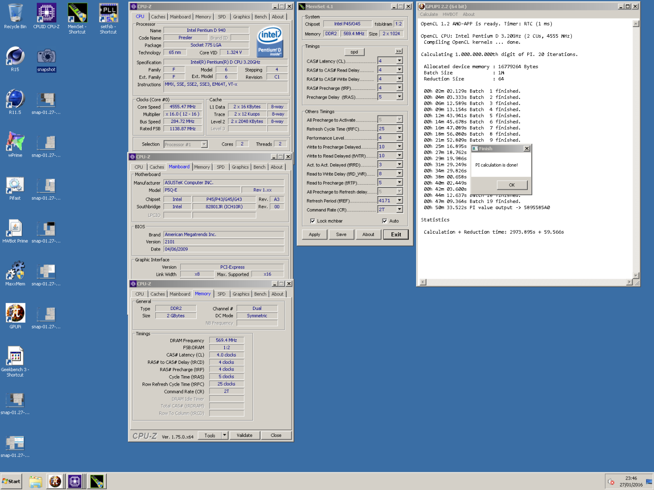
Task: Open RAS# Precharge (tRP) dropdown
Action: 400,88
